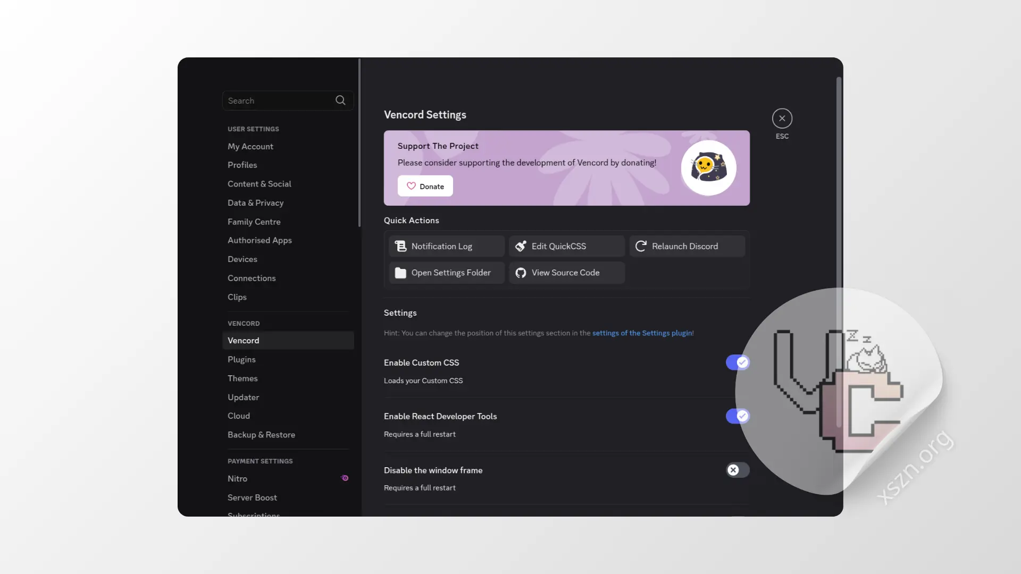This screenshot has height=574, width=1021.
Task: Select My Account in user settings
Action: point(250,146)
